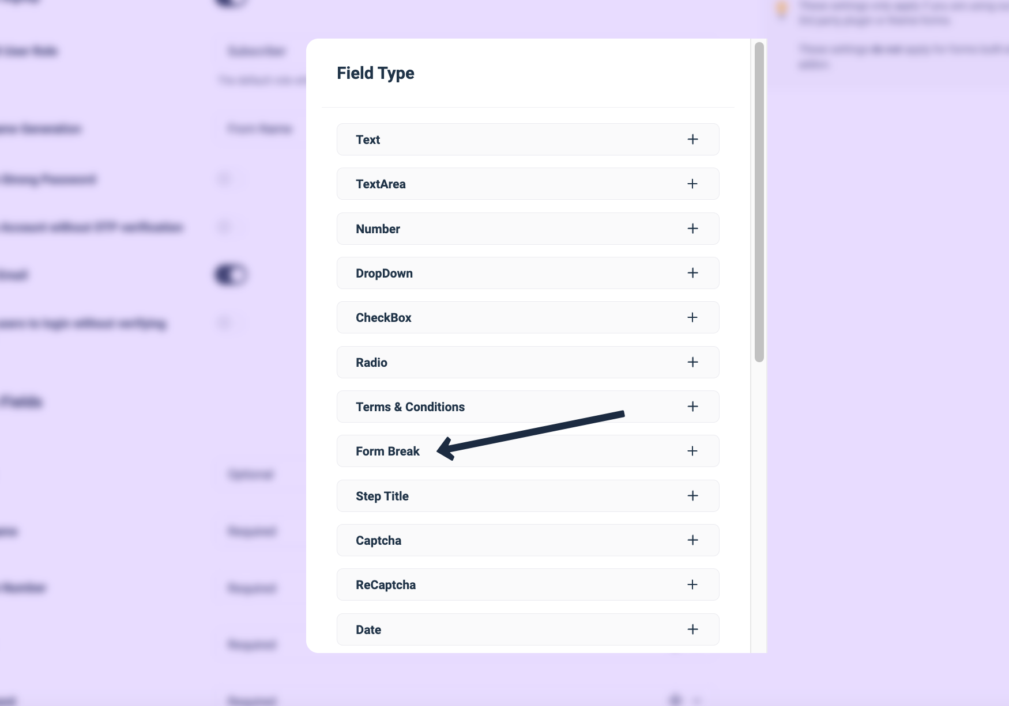Click plus icon beside CheckBox
Screen dimensions: 1009x706
tap(692, 317)
